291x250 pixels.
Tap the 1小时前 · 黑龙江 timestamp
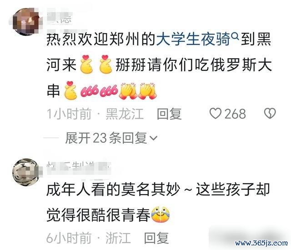pos(95,114)
